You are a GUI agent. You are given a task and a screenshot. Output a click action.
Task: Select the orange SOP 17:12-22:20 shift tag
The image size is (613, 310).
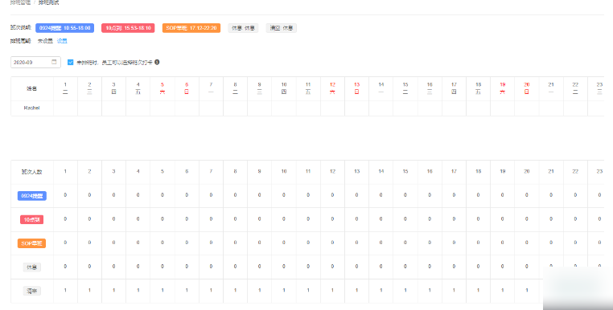[x=191, y=28]
